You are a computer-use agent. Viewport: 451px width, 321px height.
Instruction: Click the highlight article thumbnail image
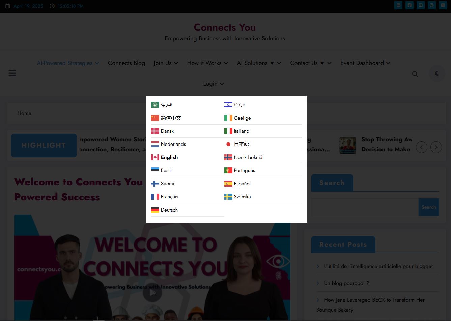coord(348,146)
